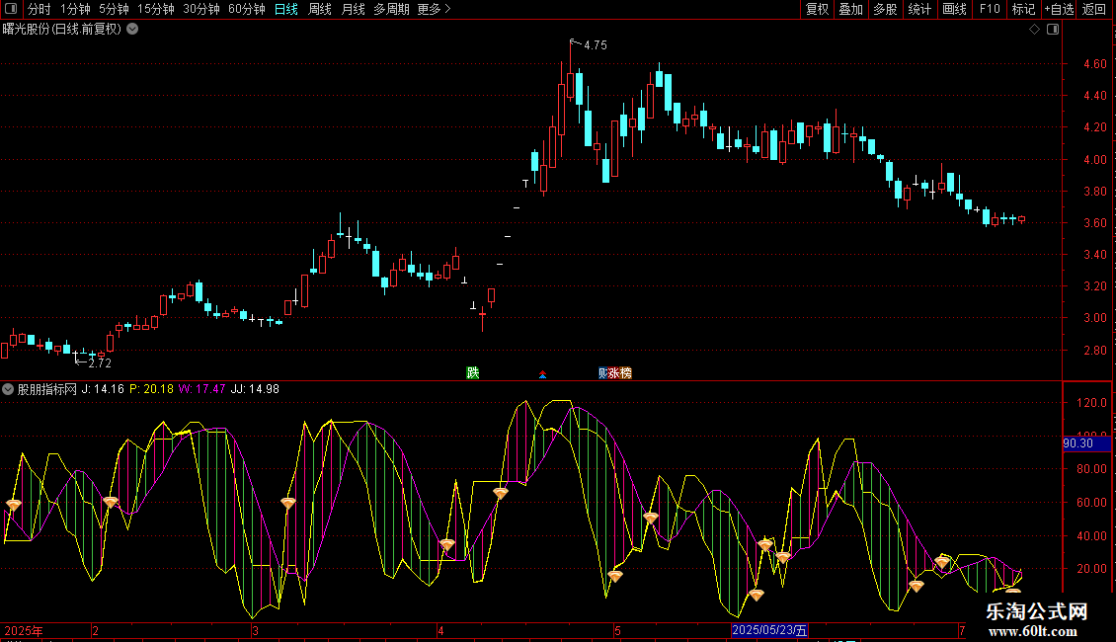Click the 股朋指标网 indicator name

(47, 389)
